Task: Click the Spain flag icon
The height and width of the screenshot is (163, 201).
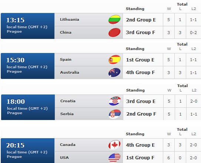Action: 114,60
